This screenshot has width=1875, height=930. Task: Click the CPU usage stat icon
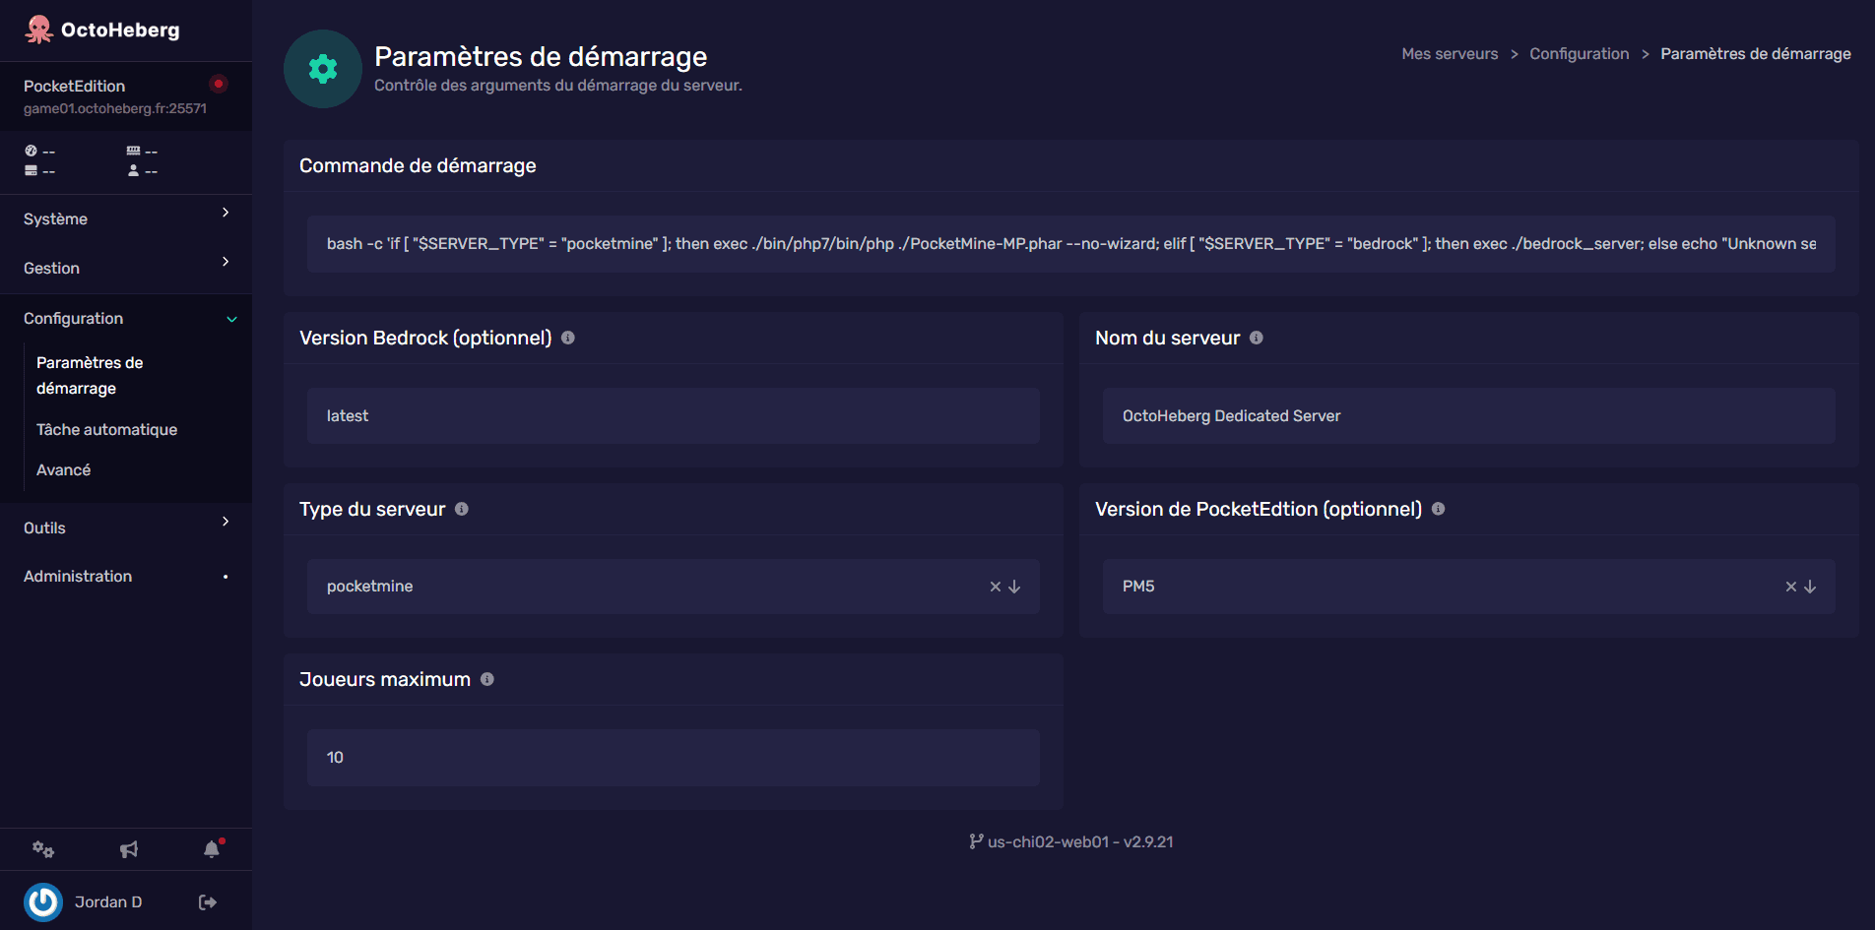click(x=31, y=151)
